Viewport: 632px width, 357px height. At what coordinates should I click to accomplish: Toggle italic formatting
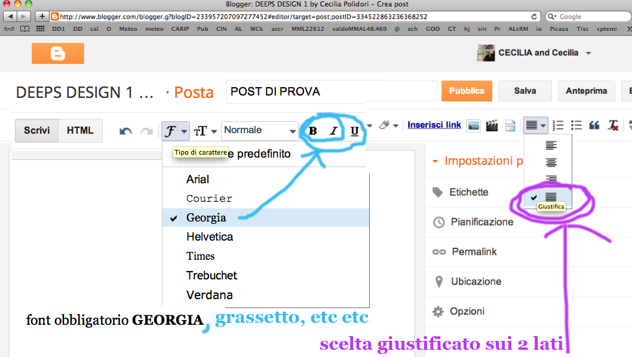pos(334,131)
